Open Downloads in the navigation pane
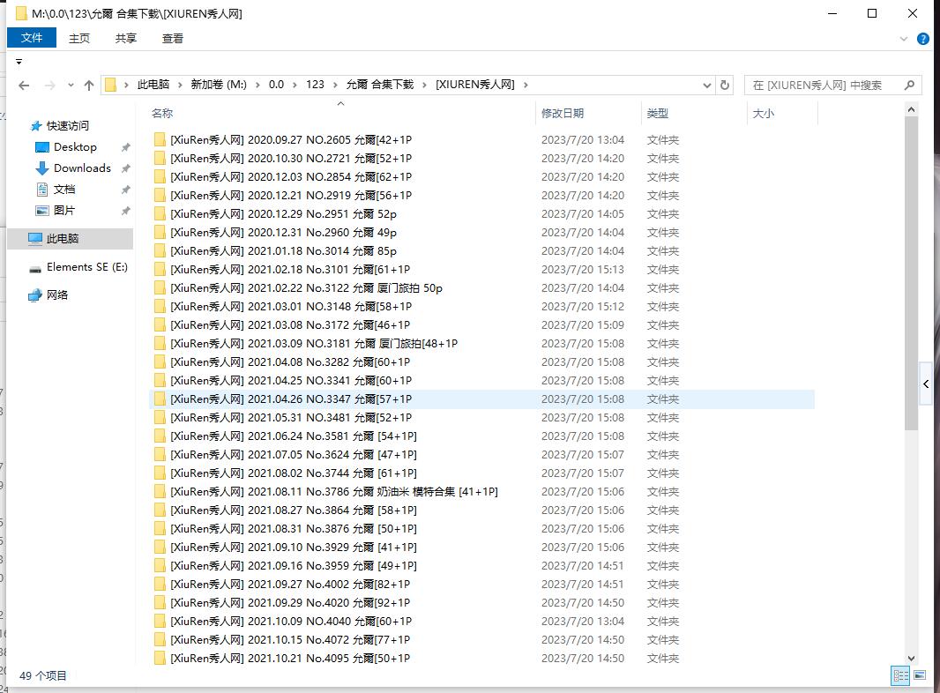This screenshot has height=693, width=940. [x=82, y=168]
